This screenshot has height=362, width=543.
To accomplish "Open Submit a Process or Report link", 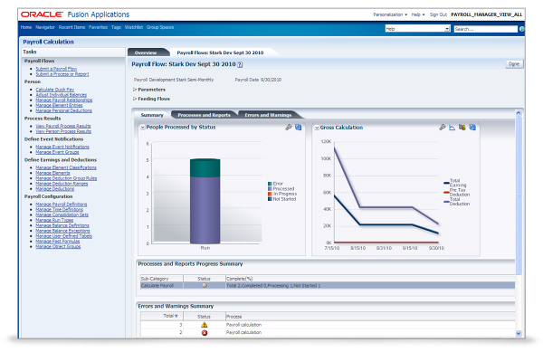I will (x=62, y=74).
